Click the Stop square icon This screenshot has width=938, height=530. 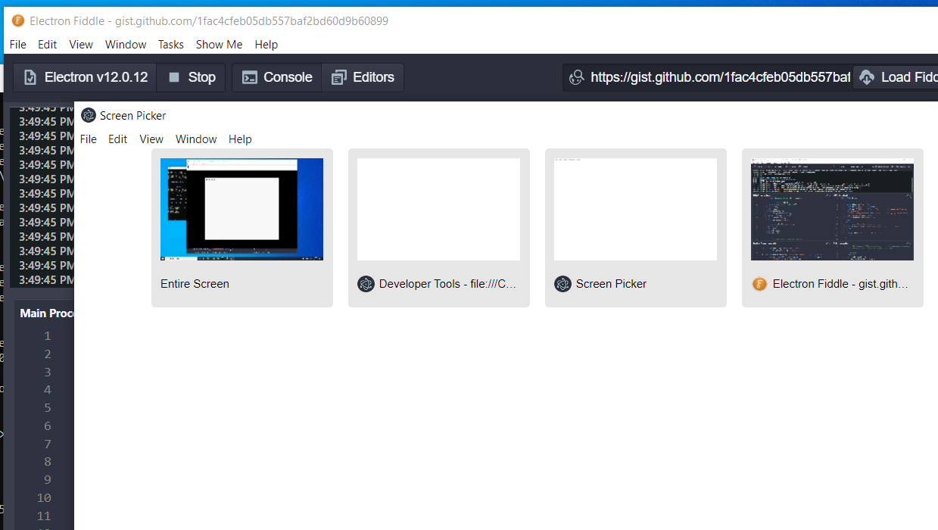[x=175, y=76]
